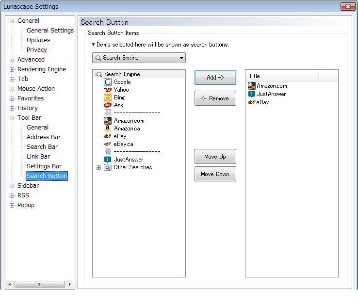Select "eBay.ca" text in left list
This screenshot has height=307, width=358.
tap(123, 144)
